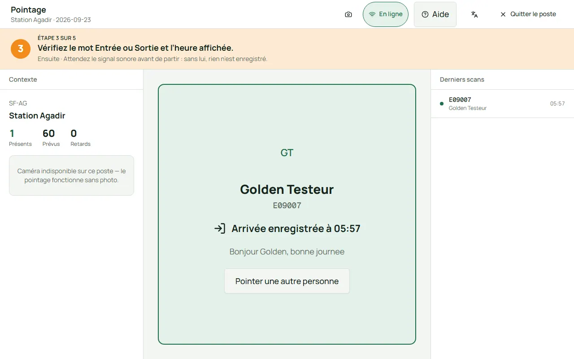The width and height of the screenshot is (574, 359).
Task: Click the Vérifiez le mot Entrée ou Sortie instruction
Action: tap(135, 48)
